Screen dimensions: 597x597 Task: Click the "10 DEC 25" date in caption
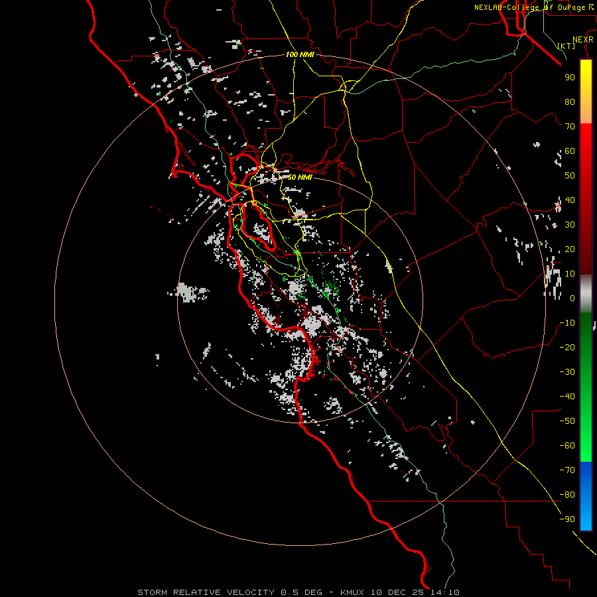coord(398,592)
